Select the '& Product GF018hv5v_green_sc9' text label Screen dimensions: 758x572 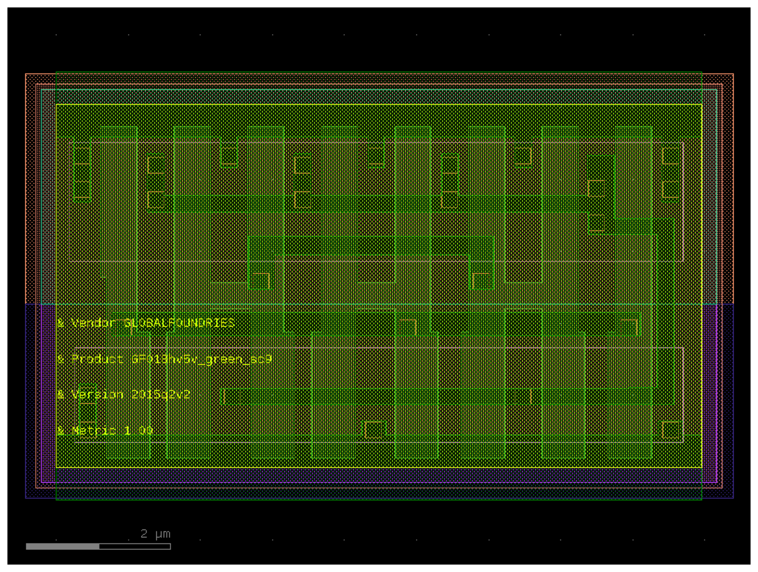[164, 359]
